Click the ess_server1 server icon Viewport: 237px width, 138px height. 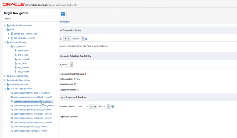tap(16, 59)
